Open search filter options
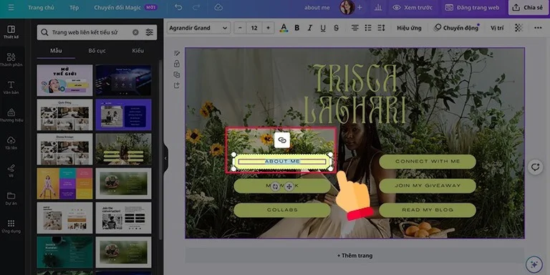The height and width of the screenshot is (275, 550). click(x=150, y=32)
